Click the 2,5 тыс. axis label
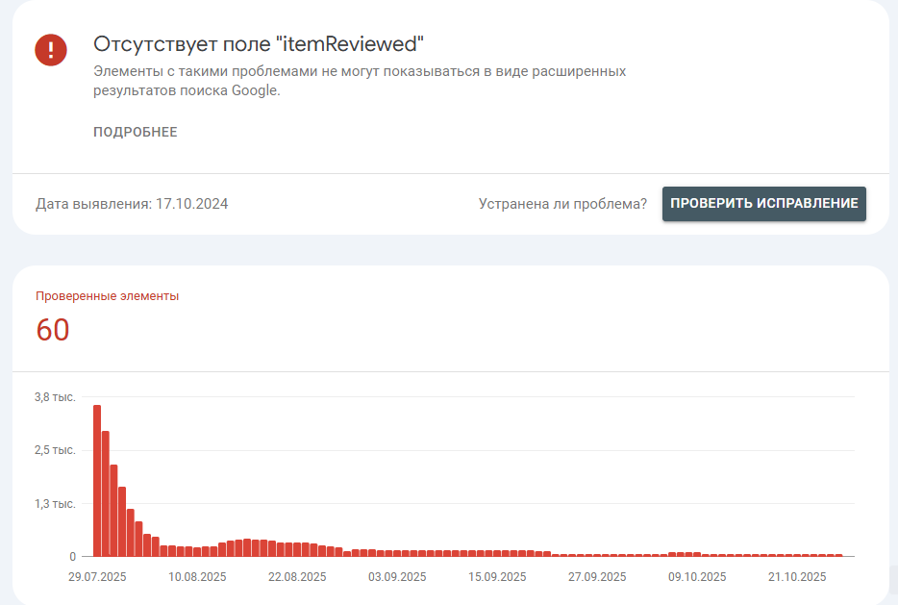Image resolution: width=898 pixels, height=605 pixels. coord(55,450)
